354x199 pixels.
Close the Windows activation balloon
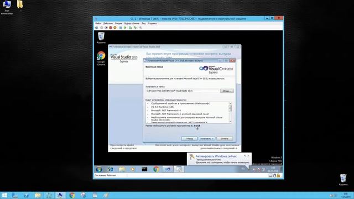pos(248,155)
